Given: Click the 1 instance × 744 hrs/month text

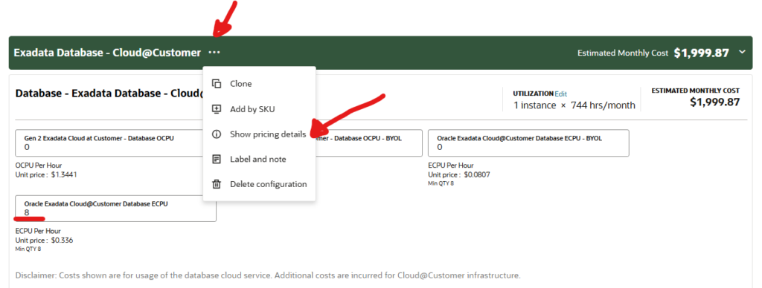Looking at the screenshot, I should click(574, 105).
